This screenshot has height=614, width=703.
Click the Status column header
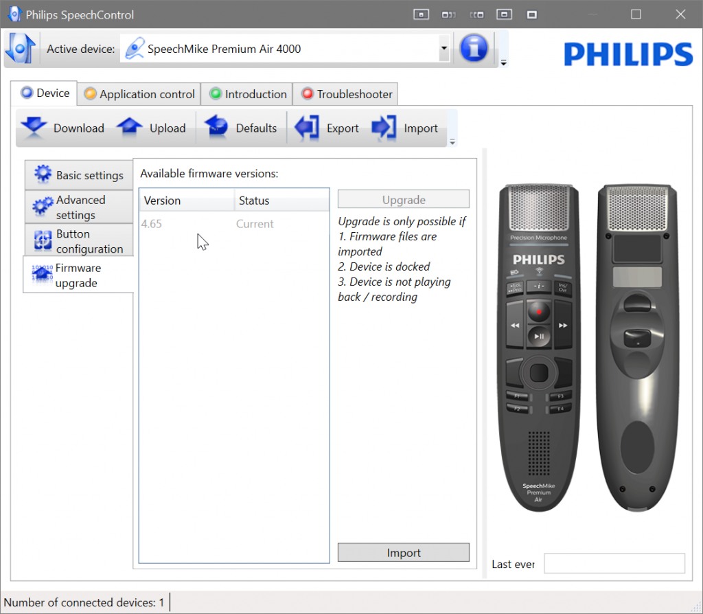click(x=281, y=201)
